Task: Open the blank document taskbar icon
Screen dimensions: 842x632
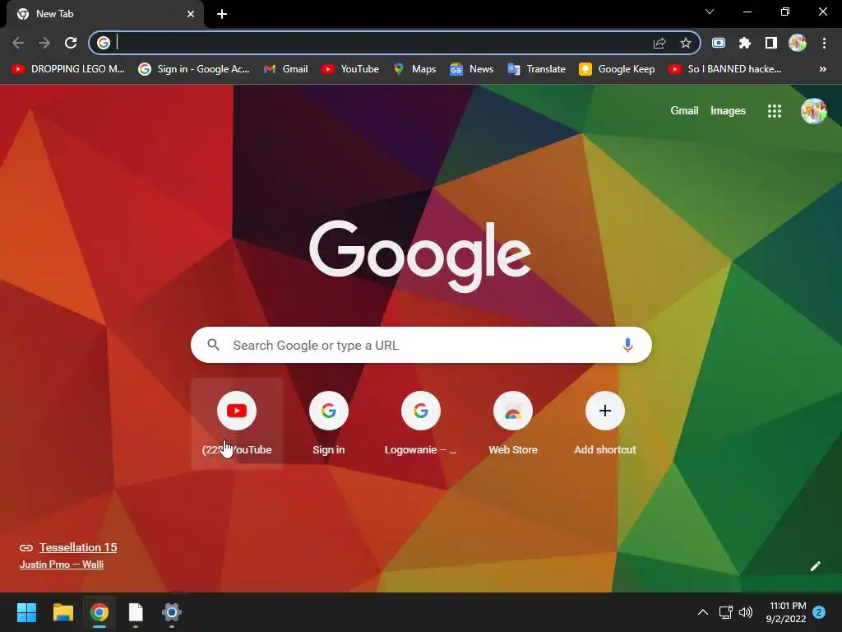Action: click(136, 612)
